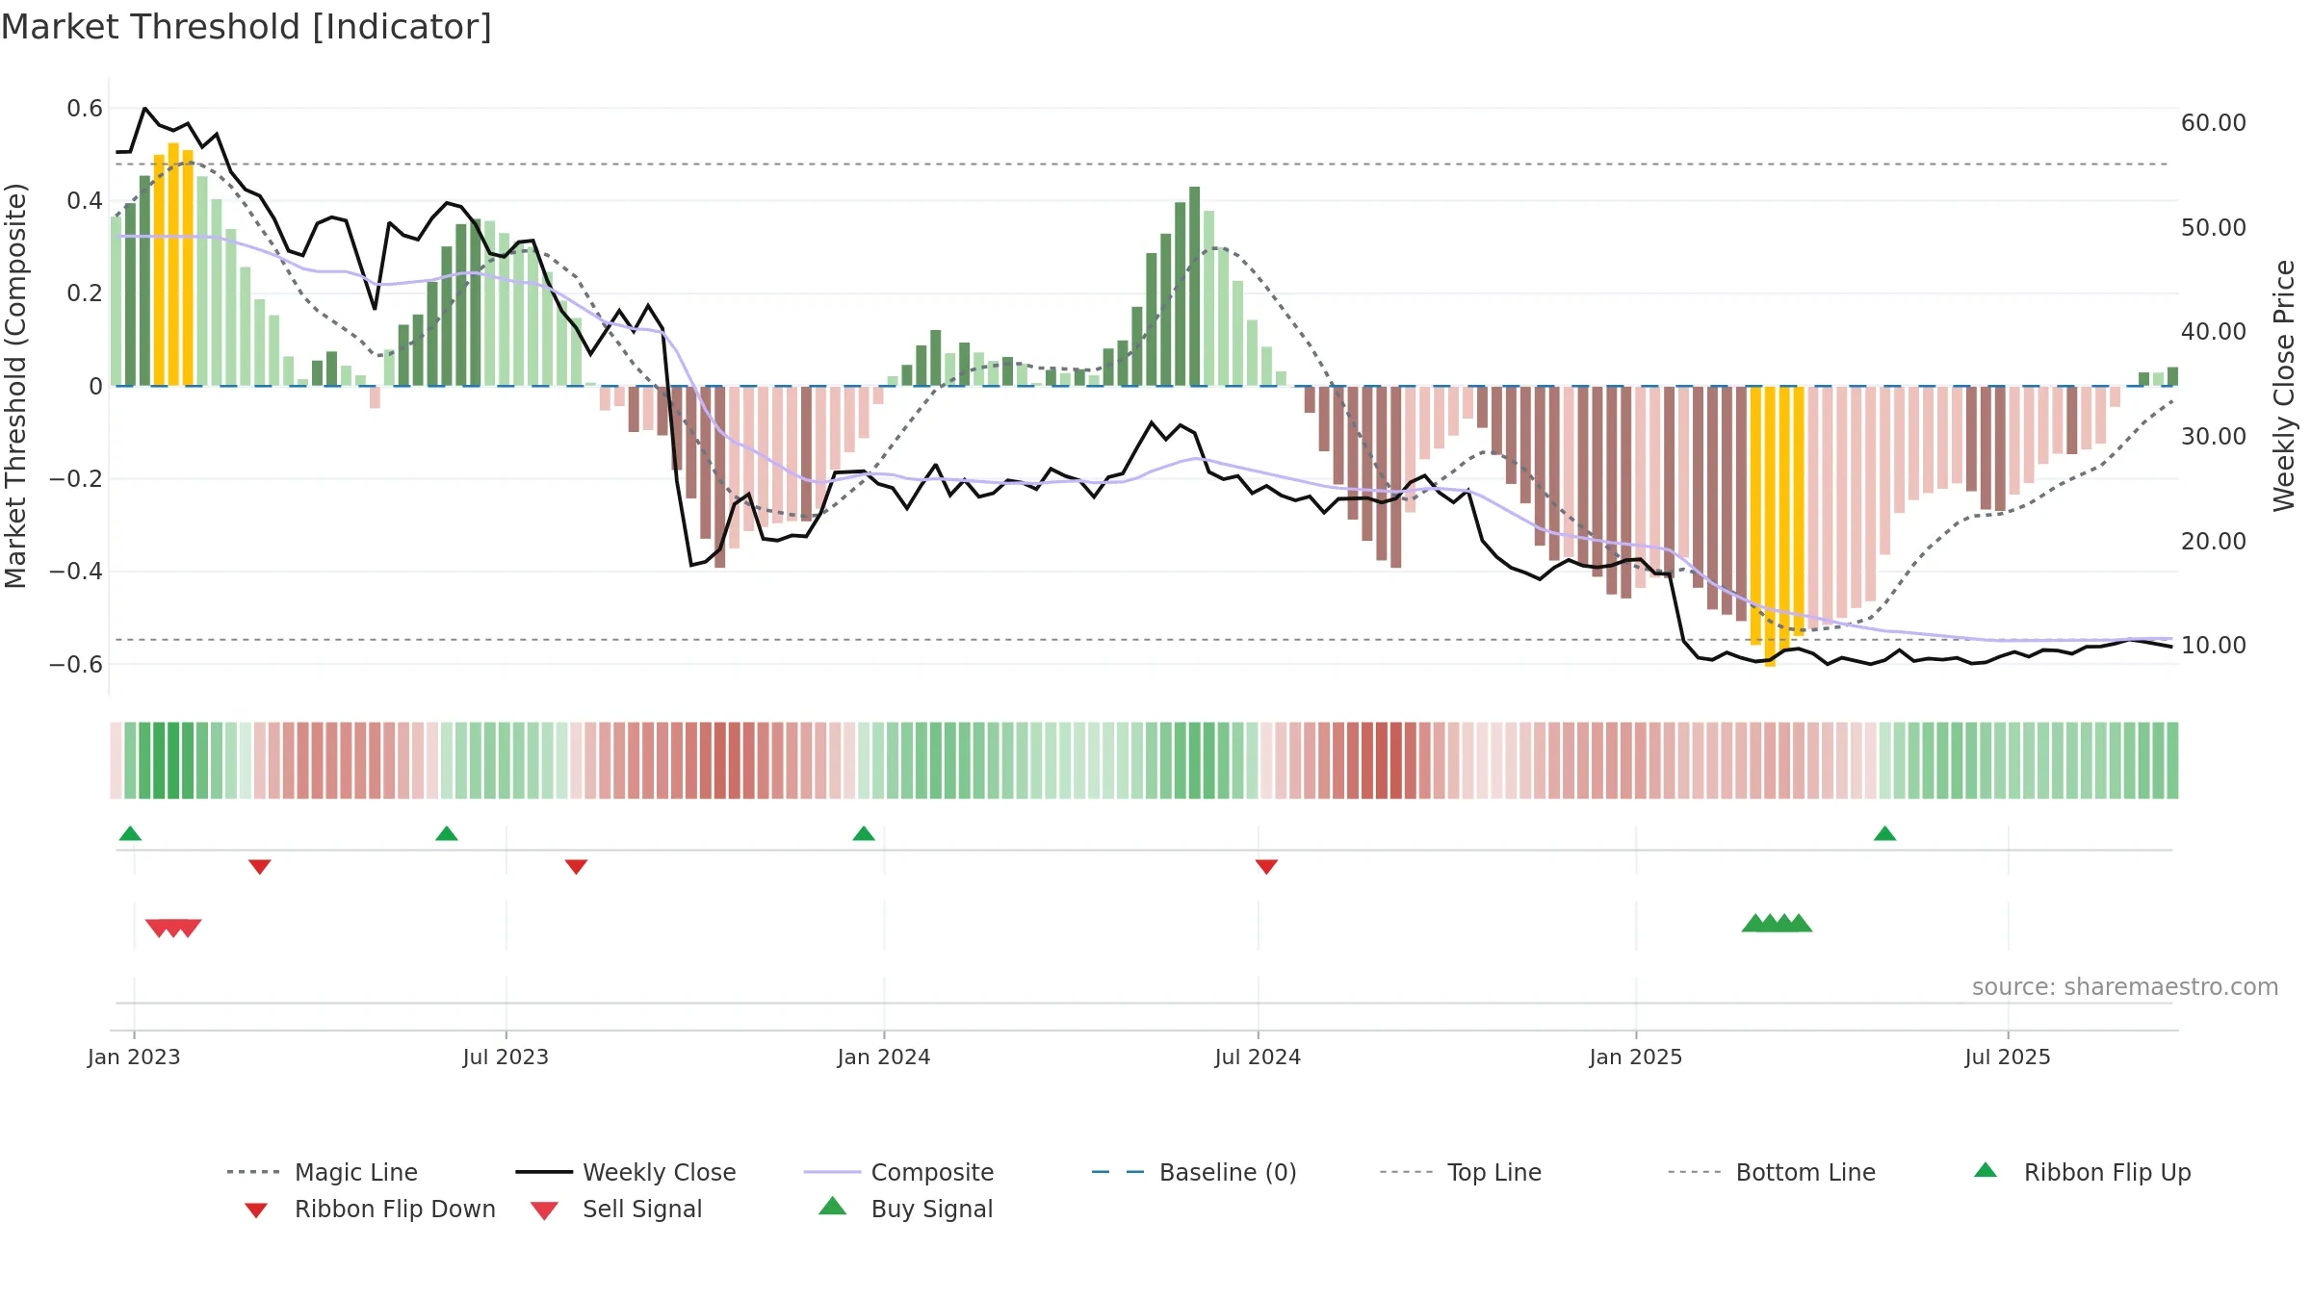Toggle the Weekly Close legend entry
Screen dimensions: 2311x1299
625,1172
